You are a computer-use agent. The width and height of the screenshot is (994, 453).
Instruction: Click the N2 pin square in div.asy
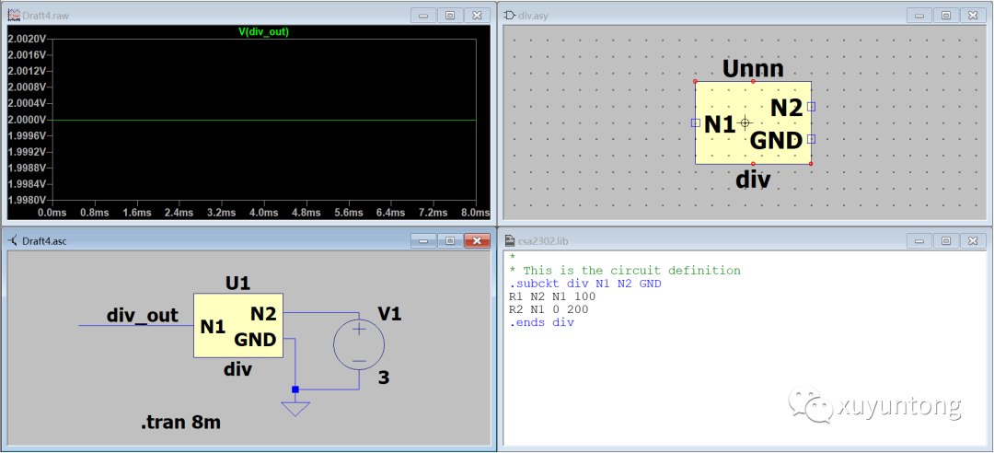coord(811,107)
